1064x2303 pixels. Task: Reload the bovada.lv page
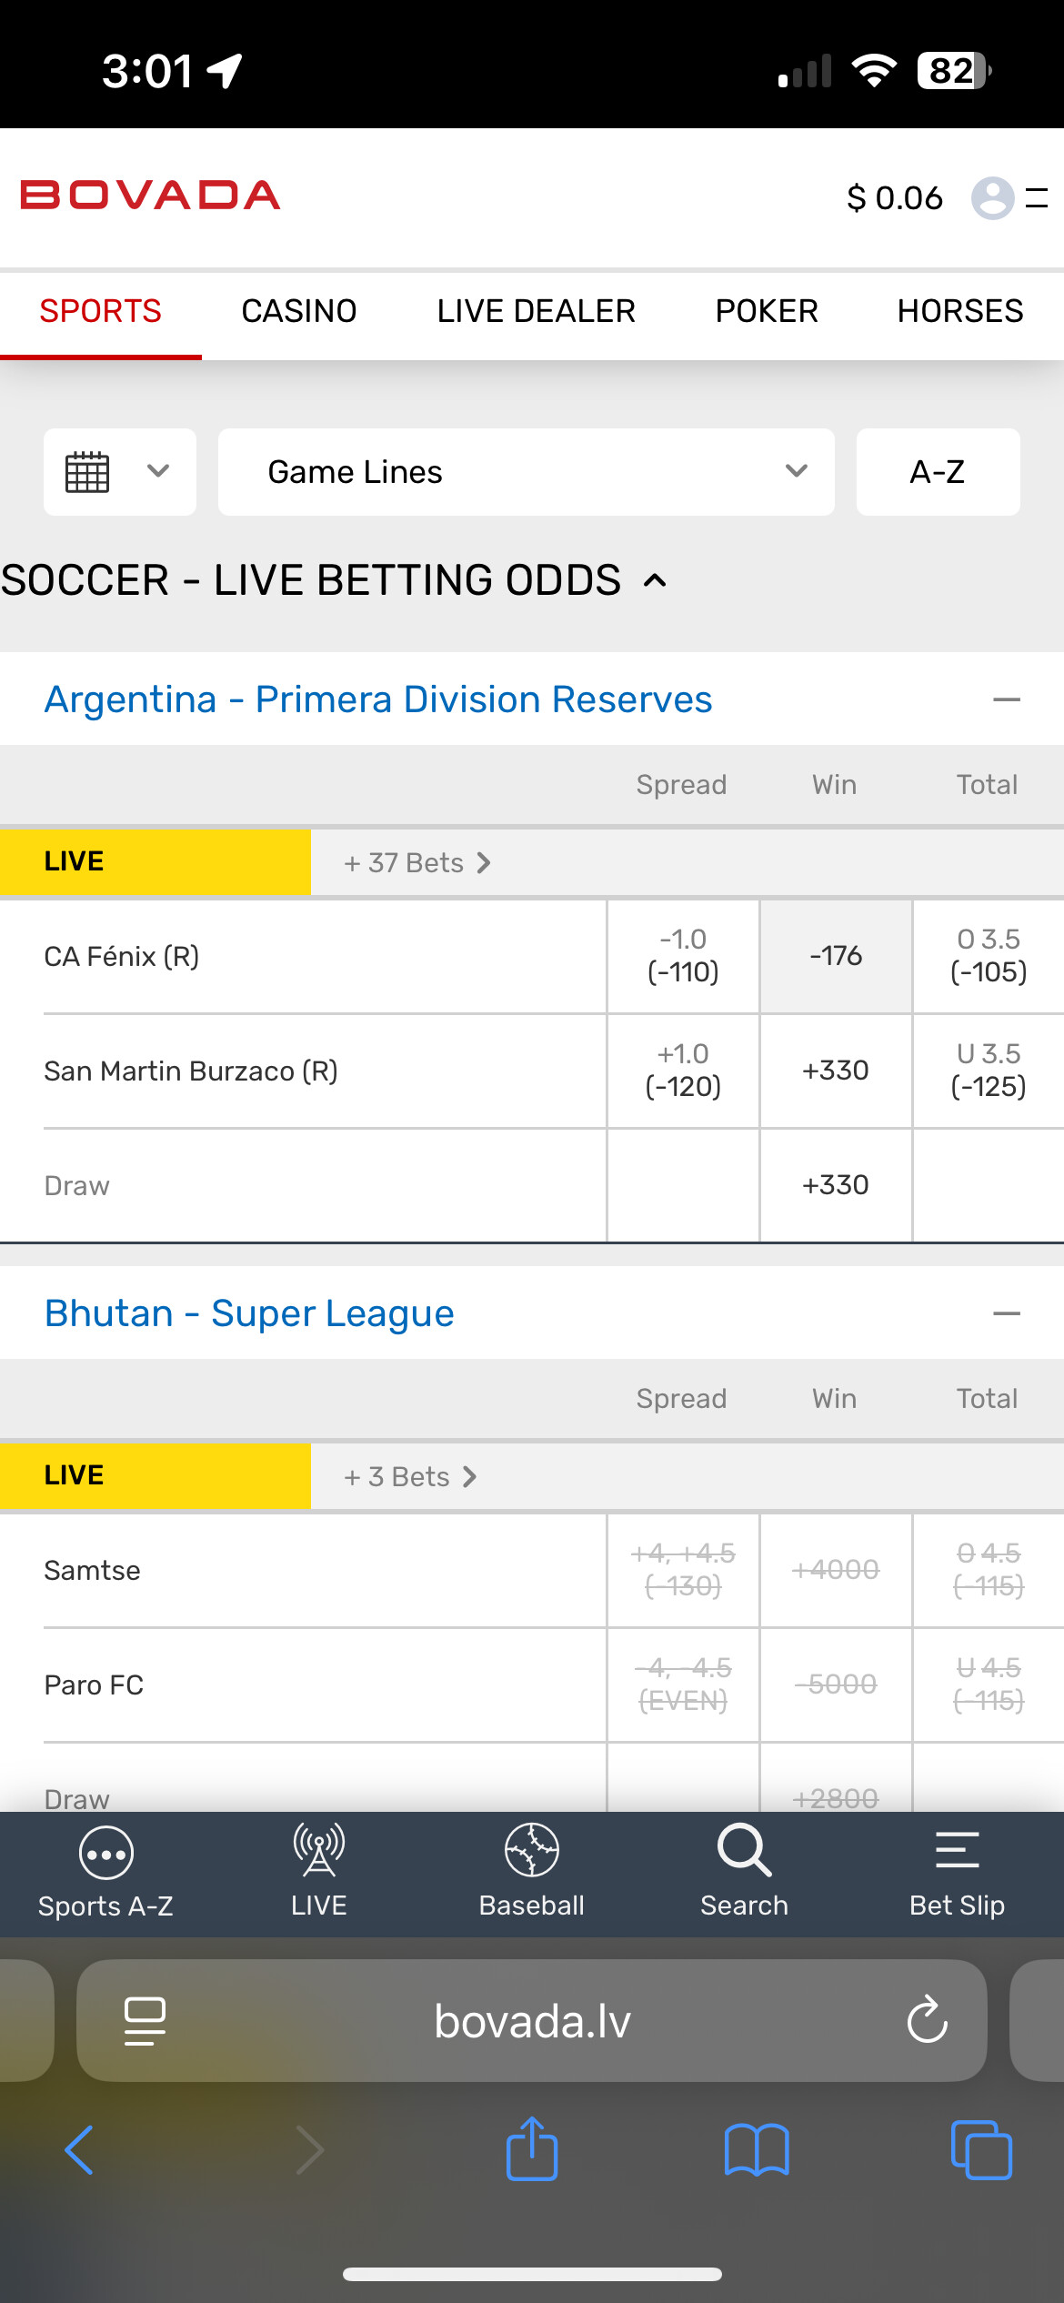coord(927,2020)
